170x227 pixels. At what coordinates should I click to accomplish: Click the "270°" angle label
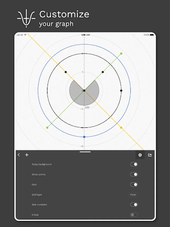coord(87,107)
